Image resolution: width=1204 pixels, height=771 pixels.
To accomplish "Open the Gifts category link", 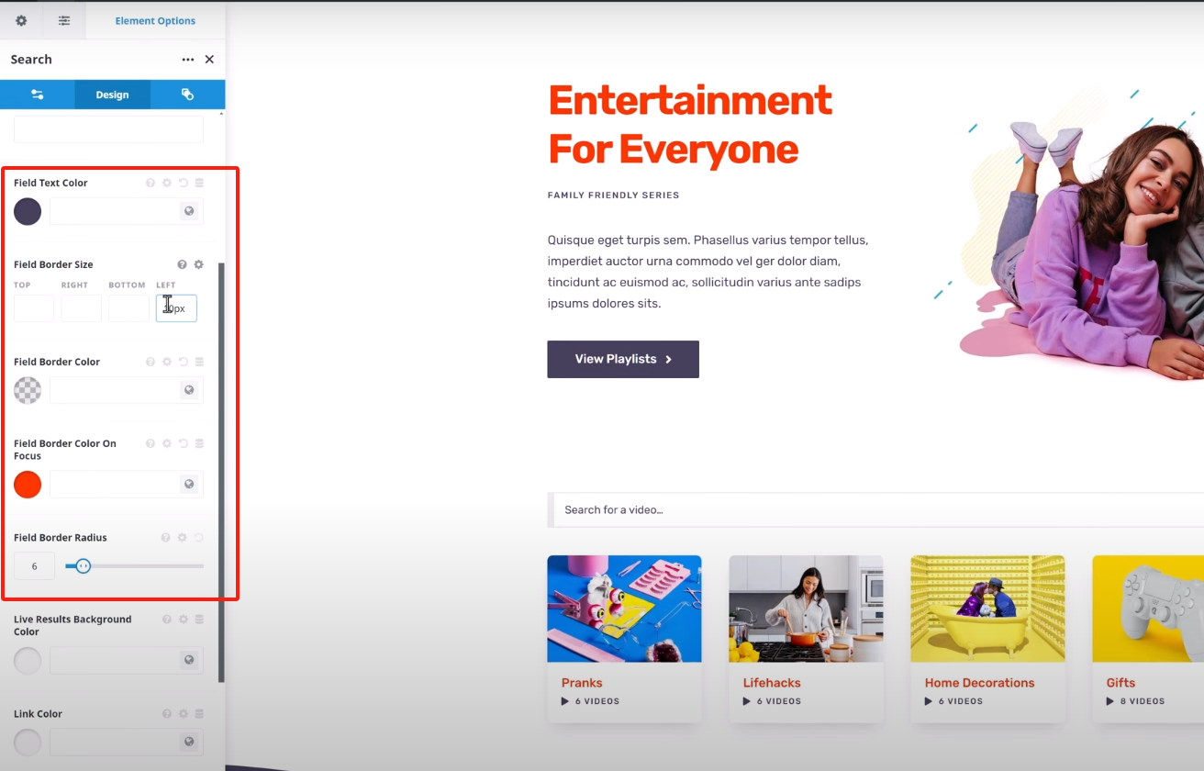I will coord(1120,682).
